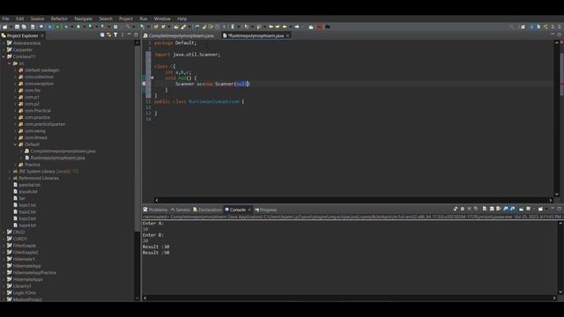564x317 pixels.
Task: Collapse the Default package node
Action: click(16, 144)
